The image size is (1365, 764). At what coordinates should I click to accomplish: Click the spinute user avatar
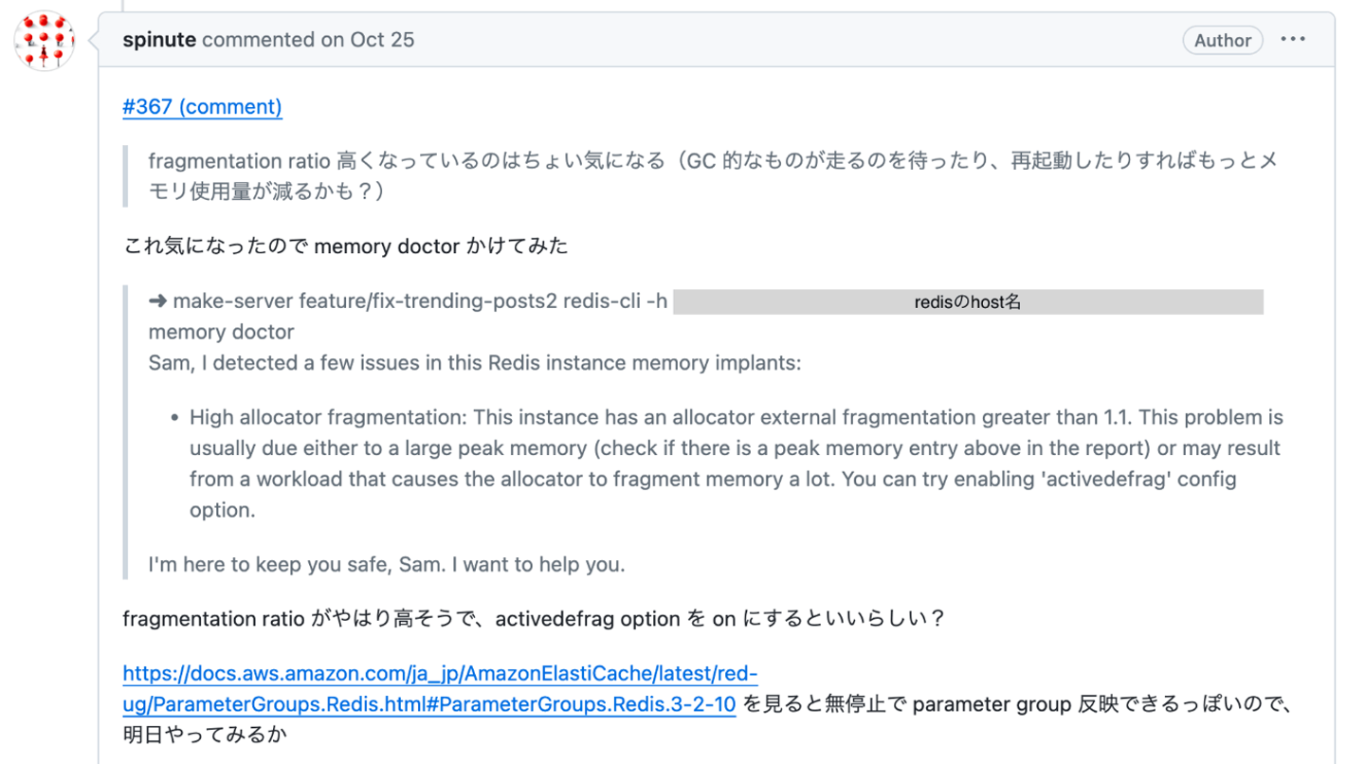pos(45,41)
